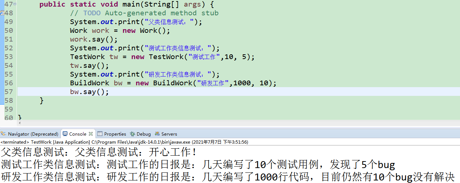Click console output line mentioning '1000行代码'
This screenshot has width=460, height=183.
coord(228,177)
